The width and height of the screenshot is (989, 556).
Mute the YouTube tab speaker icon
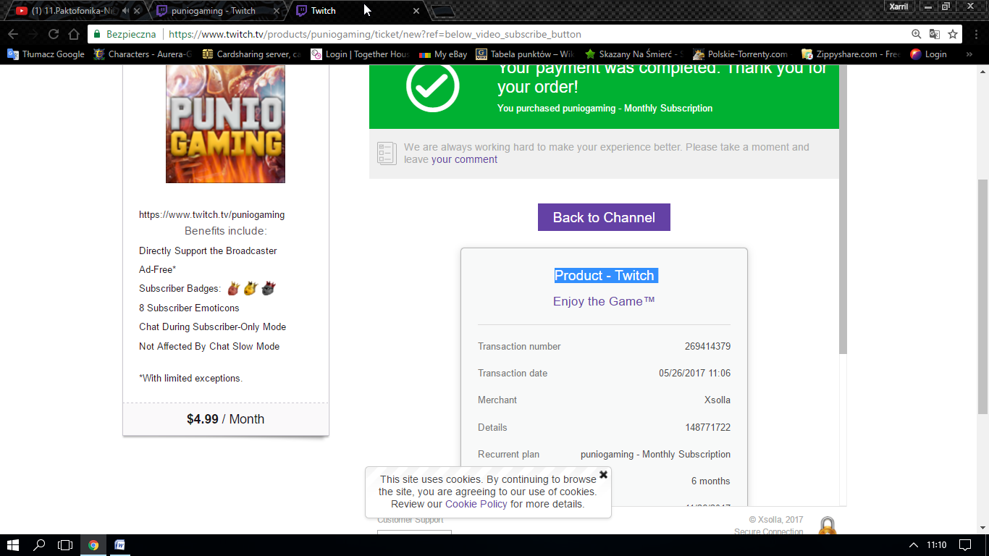[126, 11]
